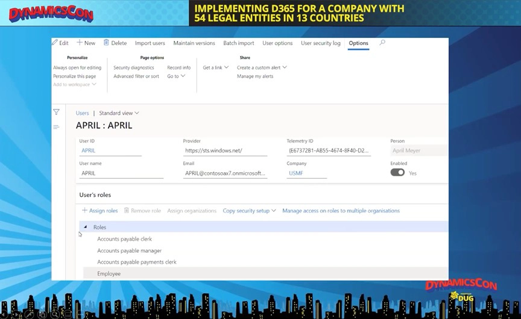Open the filter pane funnel icon
Screen dimensions: 521x319
56,112
